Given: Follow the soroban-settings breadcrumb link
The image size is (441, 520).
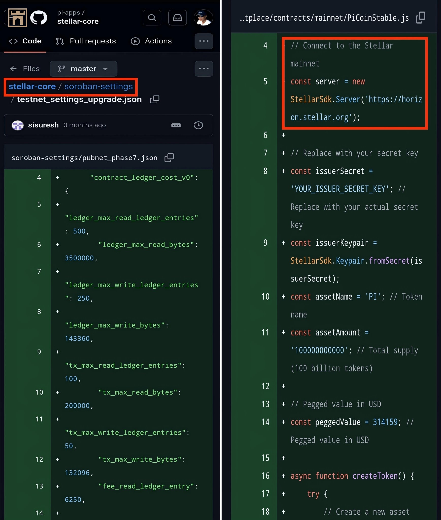Looking at the screenshot, I should coord(99,86).
